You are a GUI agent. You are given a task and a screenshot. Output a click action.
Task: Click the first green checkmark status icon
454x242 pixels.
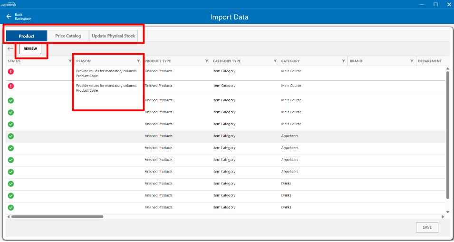point(11,100)
